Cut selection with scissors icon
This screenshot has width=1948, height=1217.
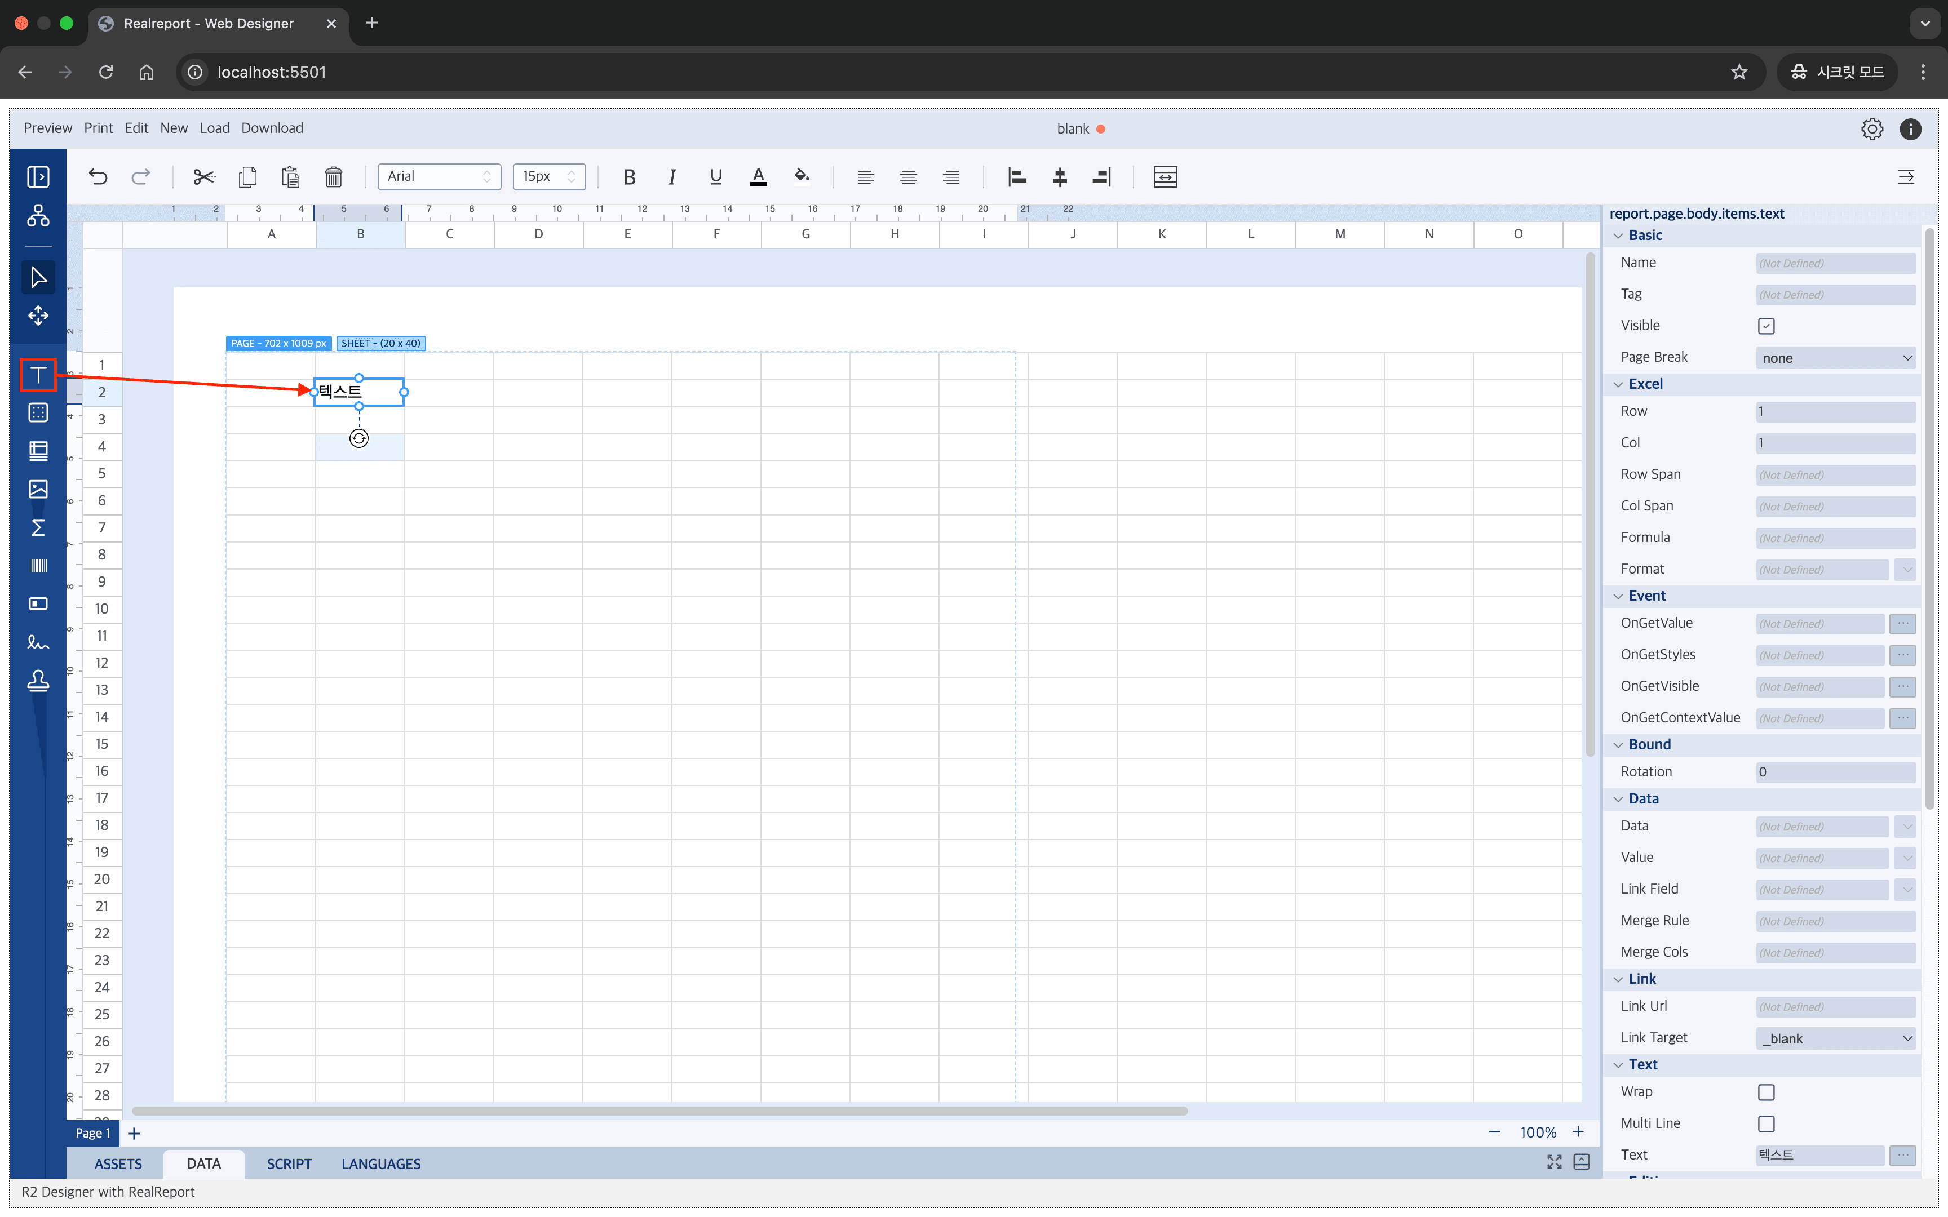tap(205, 176)
